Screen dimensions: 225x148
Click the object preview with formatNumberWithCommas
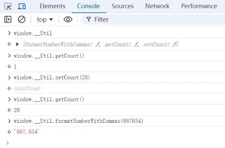pos(99,44)
